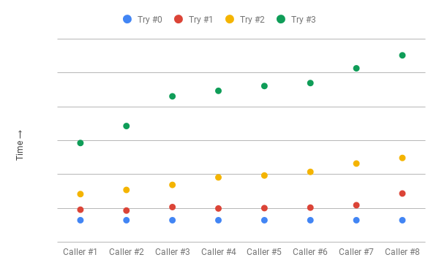Click the Time axis title

20,145
